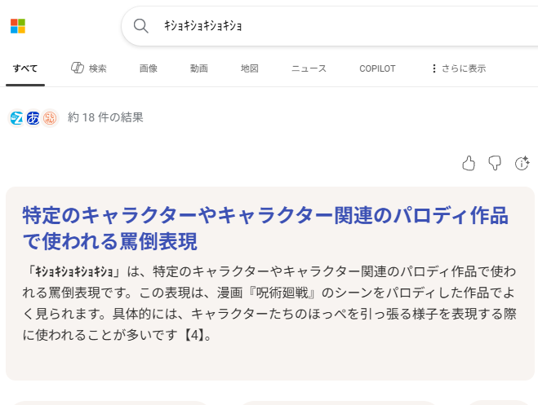The width and height of the screenshot is (538, 405).
Task: Click the thumbs down dislike icon
Action: pyautogui.click(x=495, y=164)
